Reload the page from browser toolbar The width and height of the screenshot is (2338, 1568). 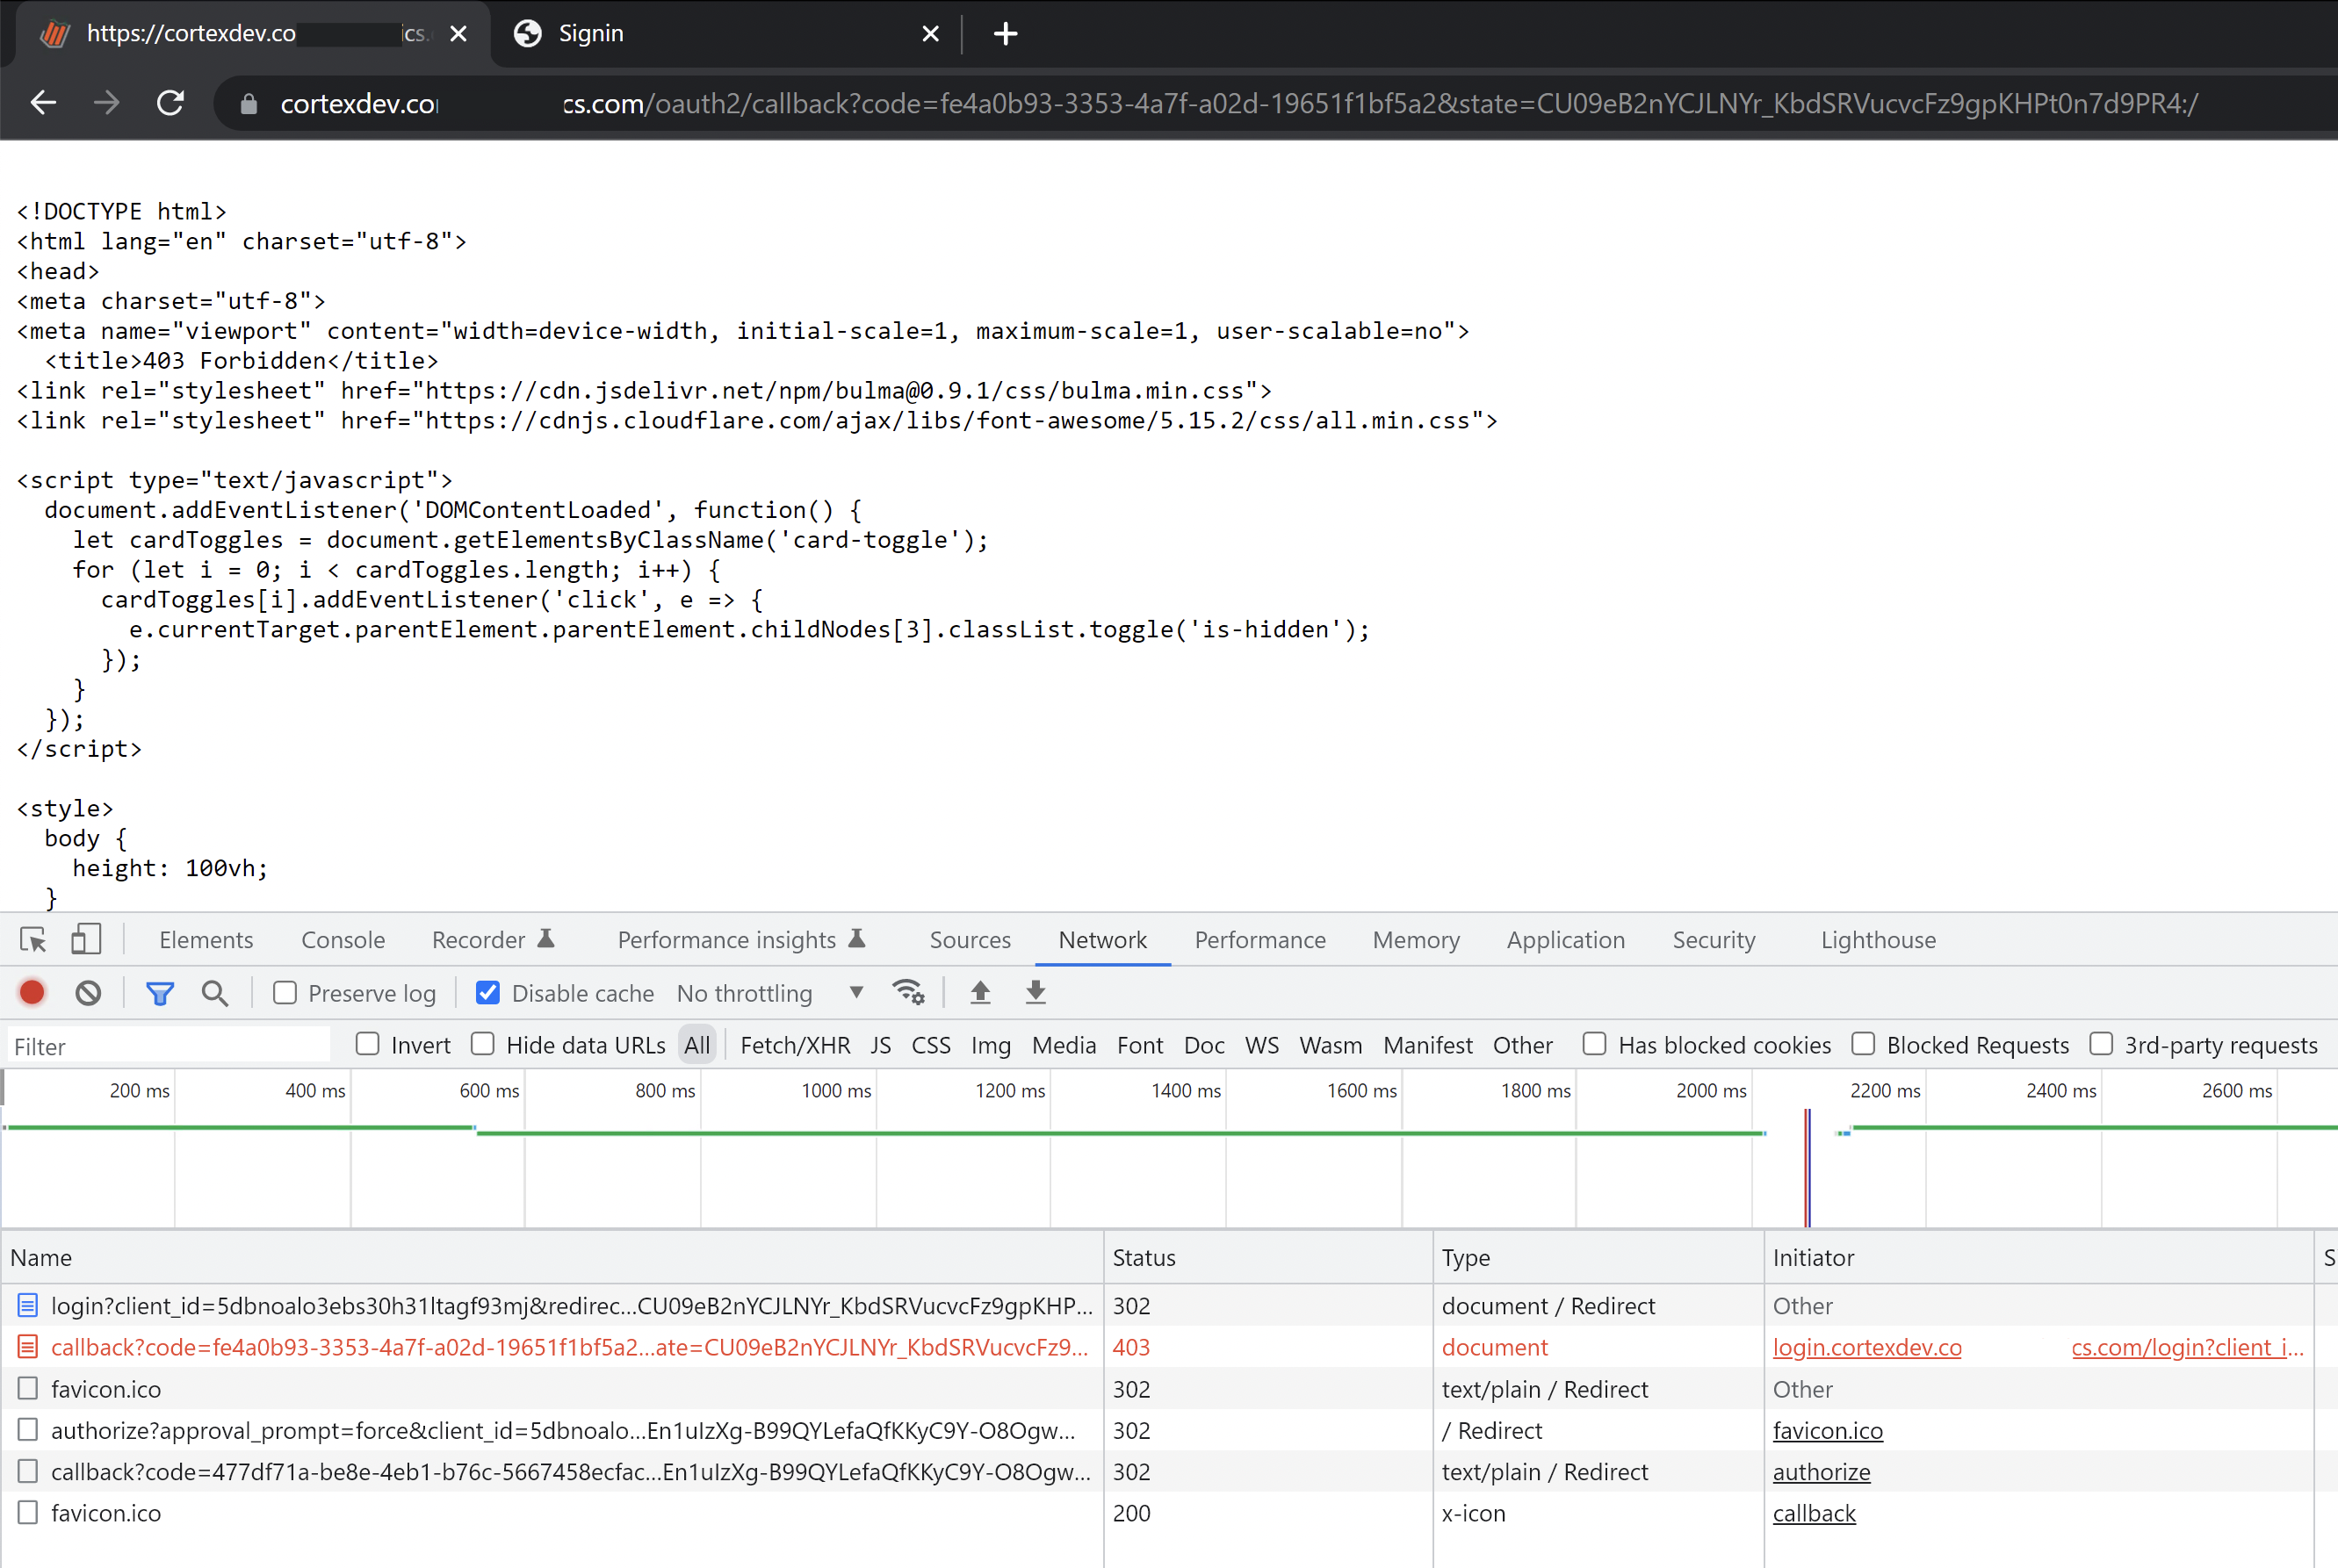(x=171, y=103)
